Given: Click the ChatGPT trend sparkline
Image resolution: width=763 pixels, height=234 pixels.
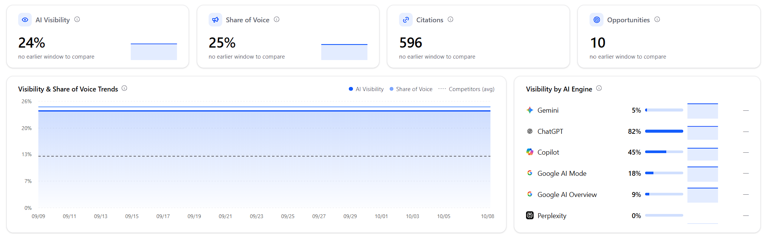Looking at the screenshot, I should point(703,133).
